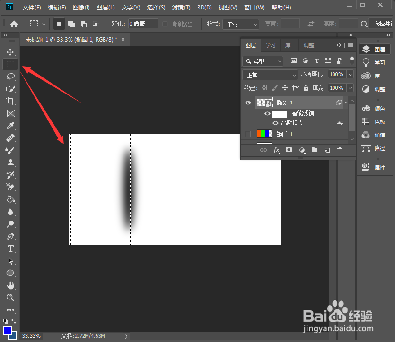
Task: Open the Layers panel flyout menu
Action: (351, 45)
